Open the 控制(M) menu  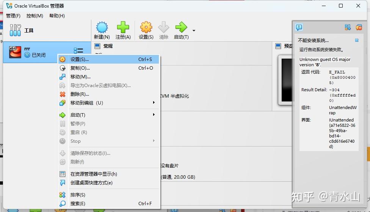pos(35,16)
